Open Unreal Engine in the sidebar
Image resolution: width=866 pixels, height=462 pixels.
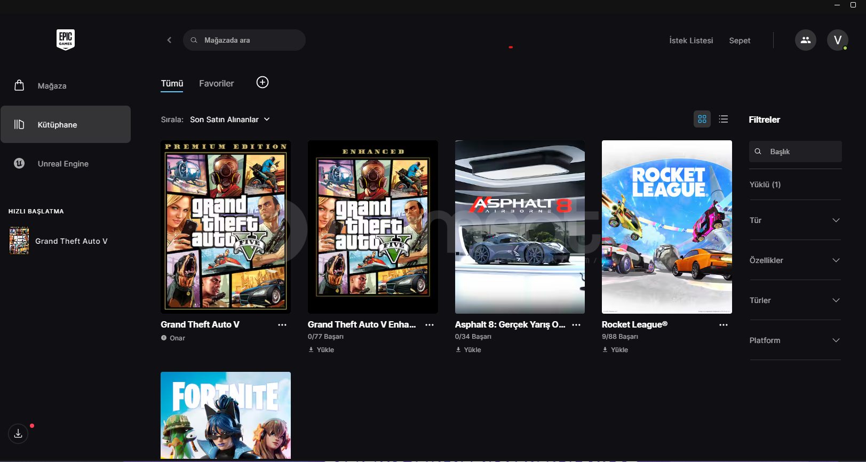click(66, 163)
